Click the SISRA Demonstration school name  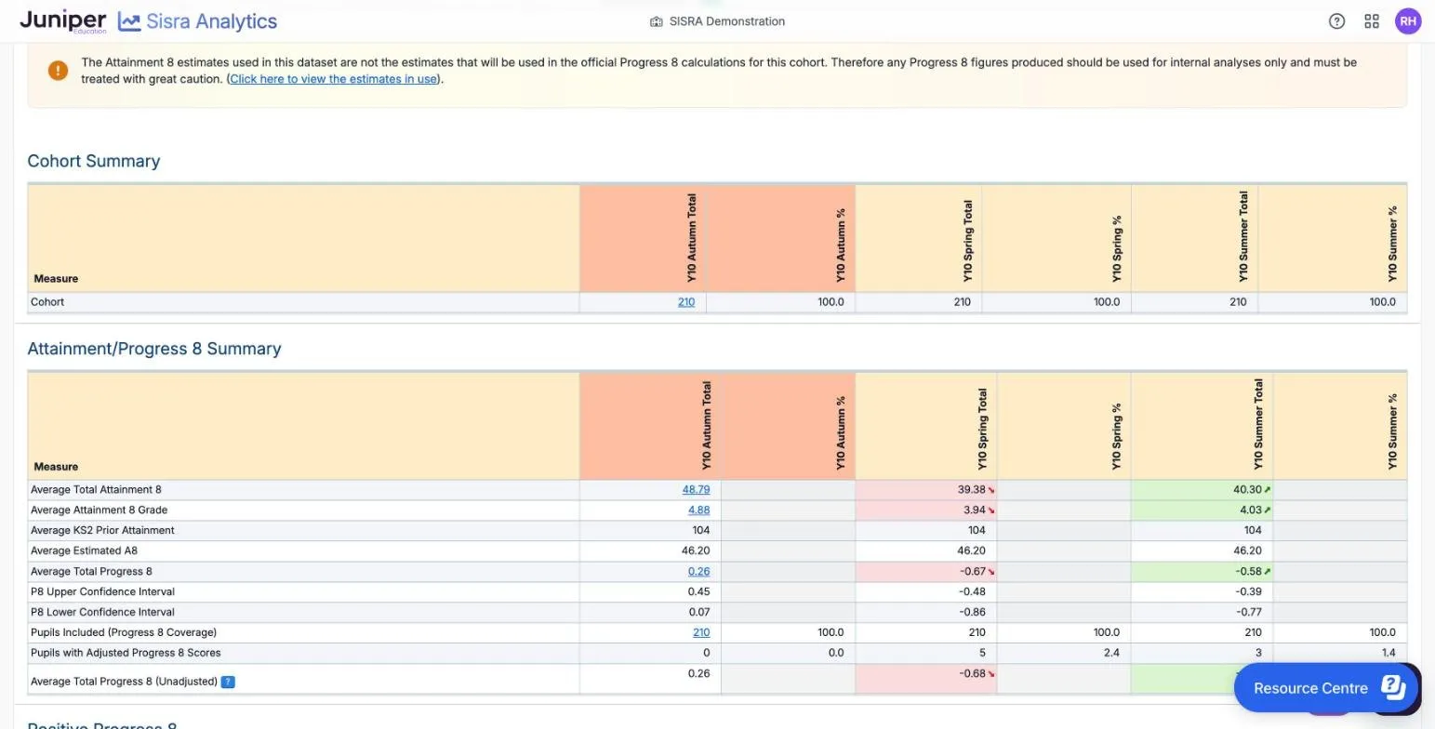coord(727,21)
